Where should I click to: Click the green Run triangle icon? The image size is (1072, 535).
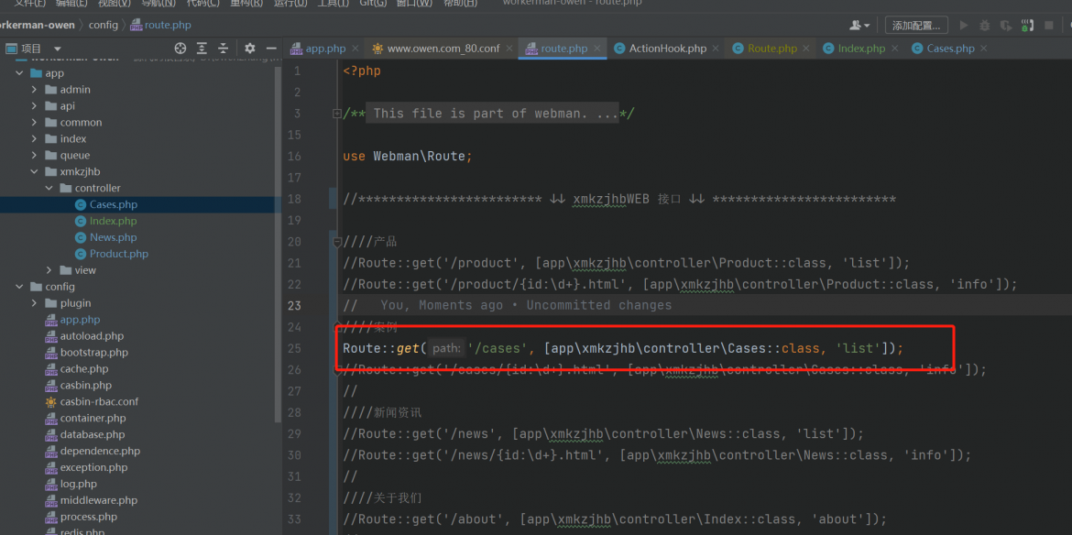click(964, 26)
